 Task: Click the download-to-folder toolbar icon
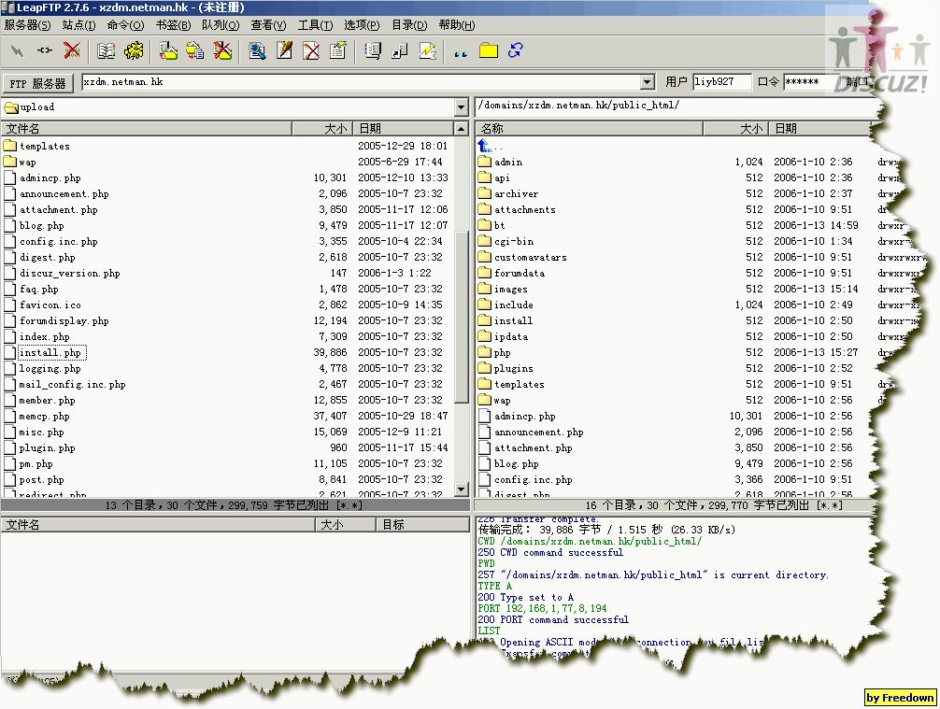(168, 51)
